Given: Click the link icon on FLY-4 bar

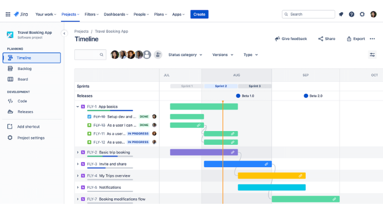Looking at the screenshot, I should 300,175.
